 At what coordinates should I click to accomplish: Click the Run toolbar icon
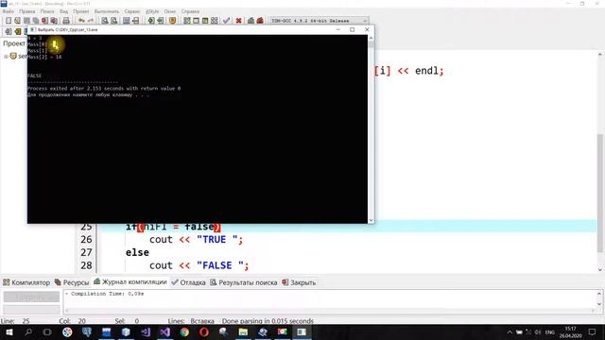click(196, 21)
